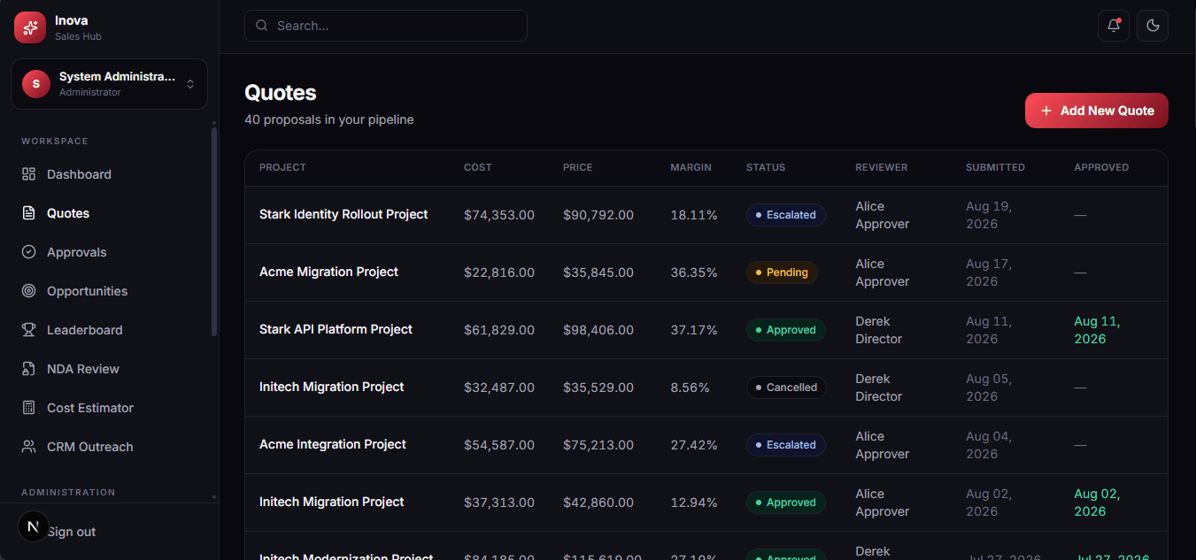Click the $98,406.00 price cell
The image size is (1196, 560).
pyautogui.click(x=598, y=330)
